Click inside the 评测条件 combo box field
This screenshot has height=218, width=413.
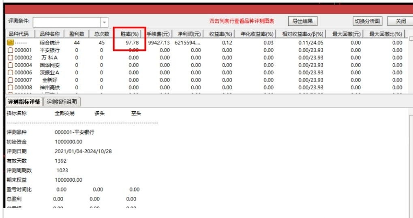pyautogui.click(x=67, y=22)
